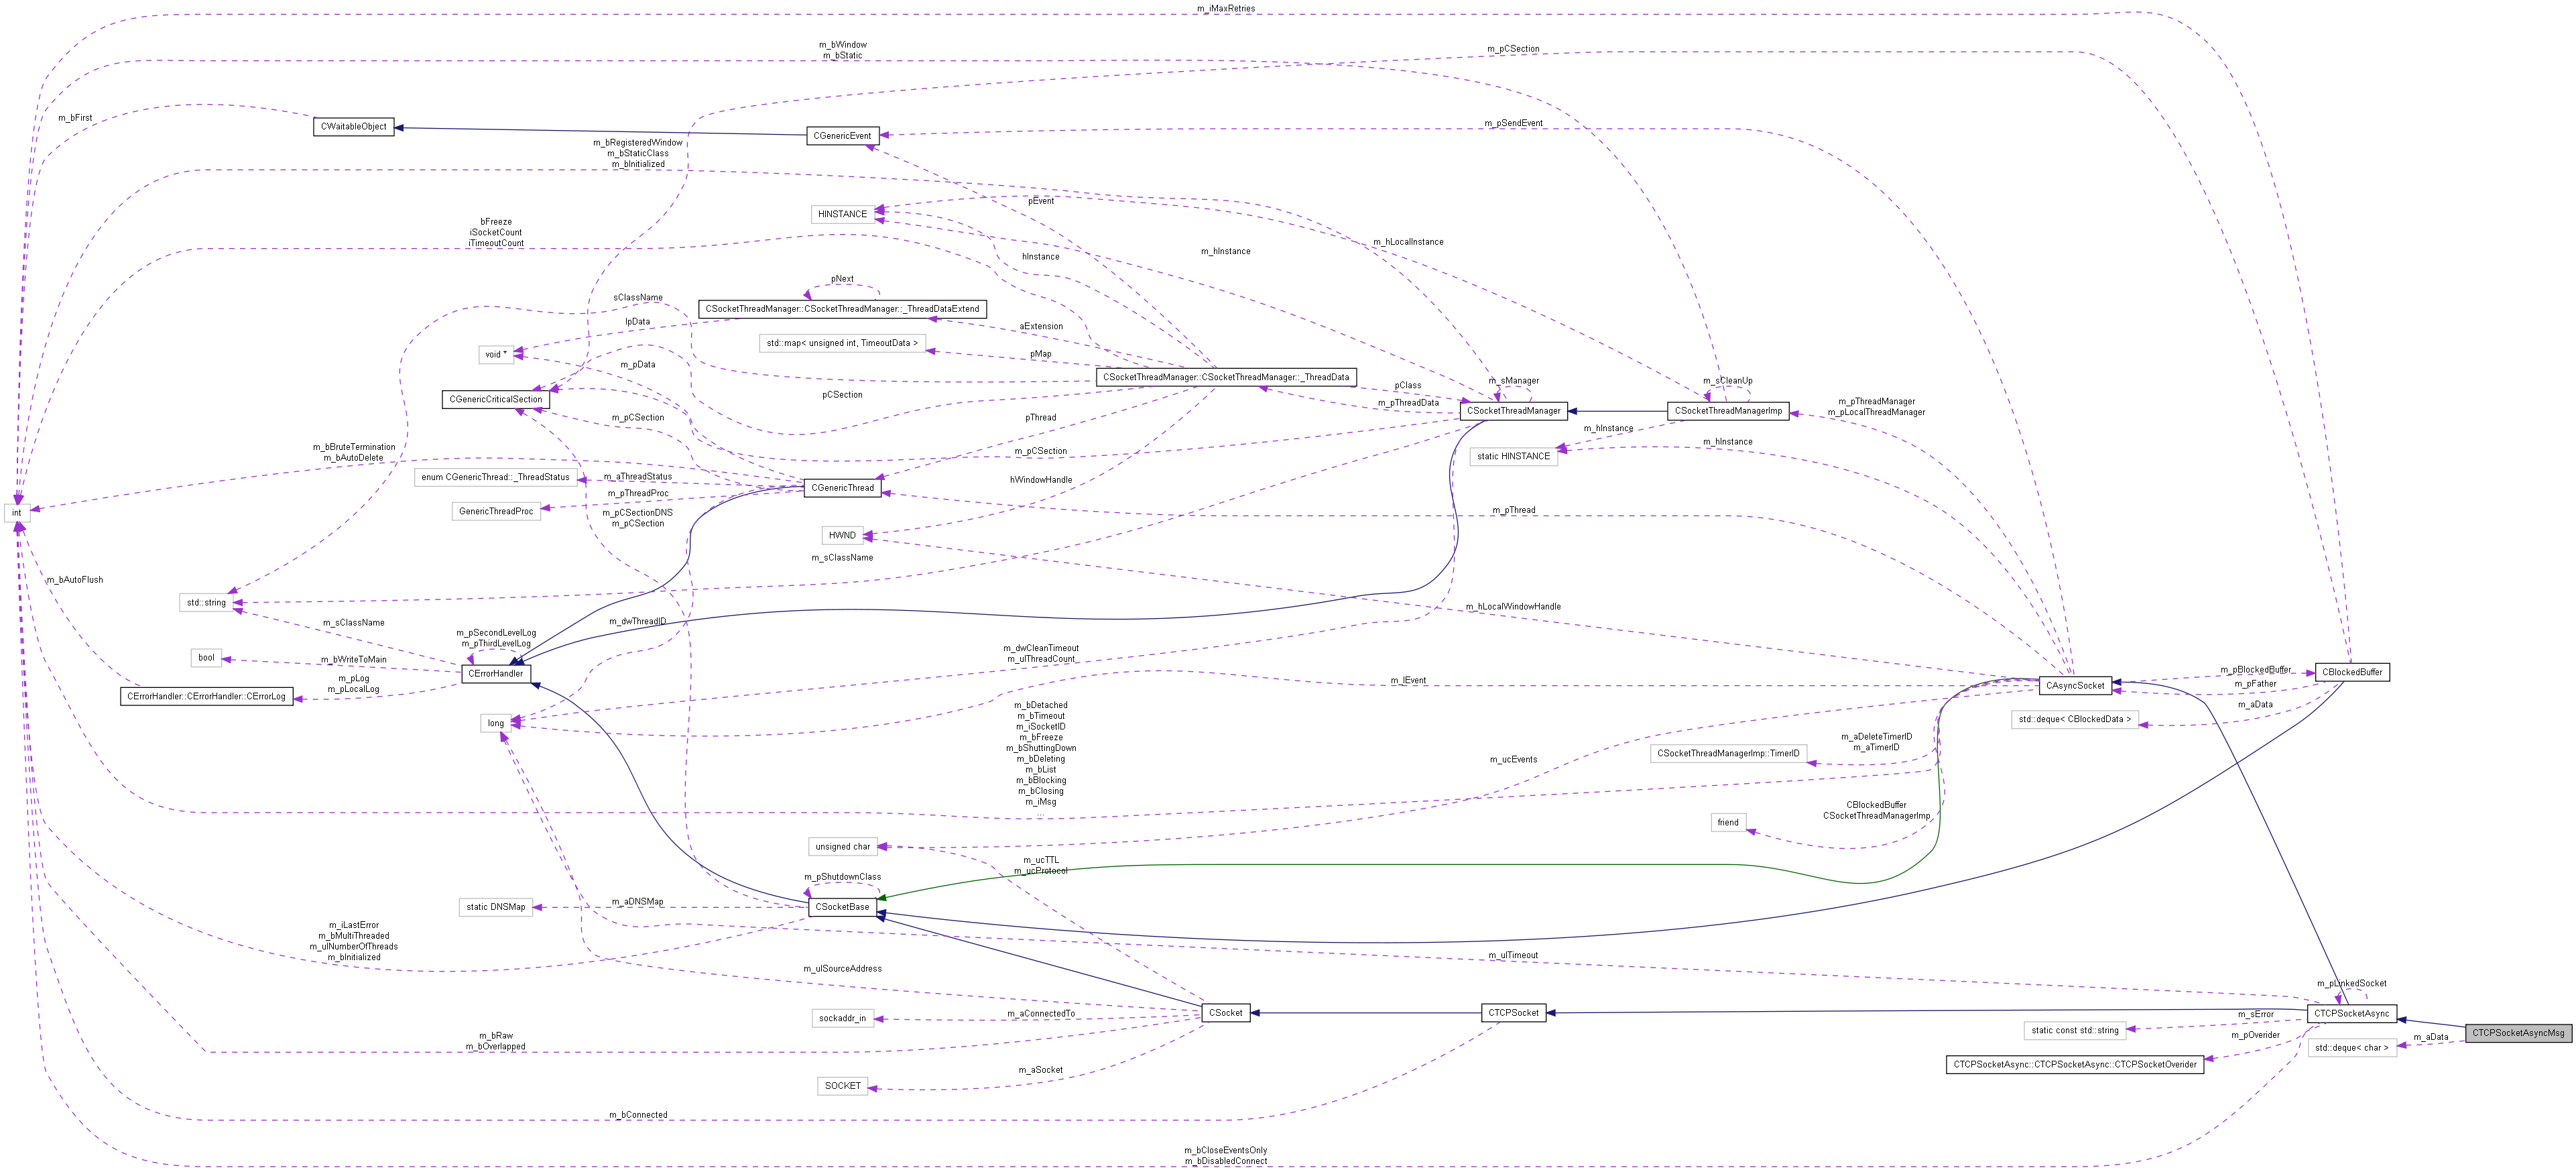Click the std::map< unsigned int, TimeoutData > node

point(842,343)
